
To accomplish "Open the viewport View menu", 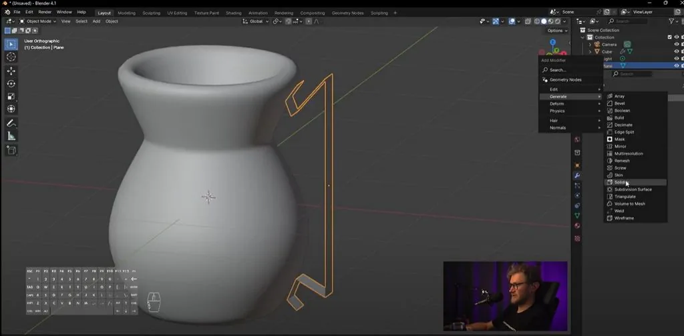I will pyautogui.click(x=66, y=21).
